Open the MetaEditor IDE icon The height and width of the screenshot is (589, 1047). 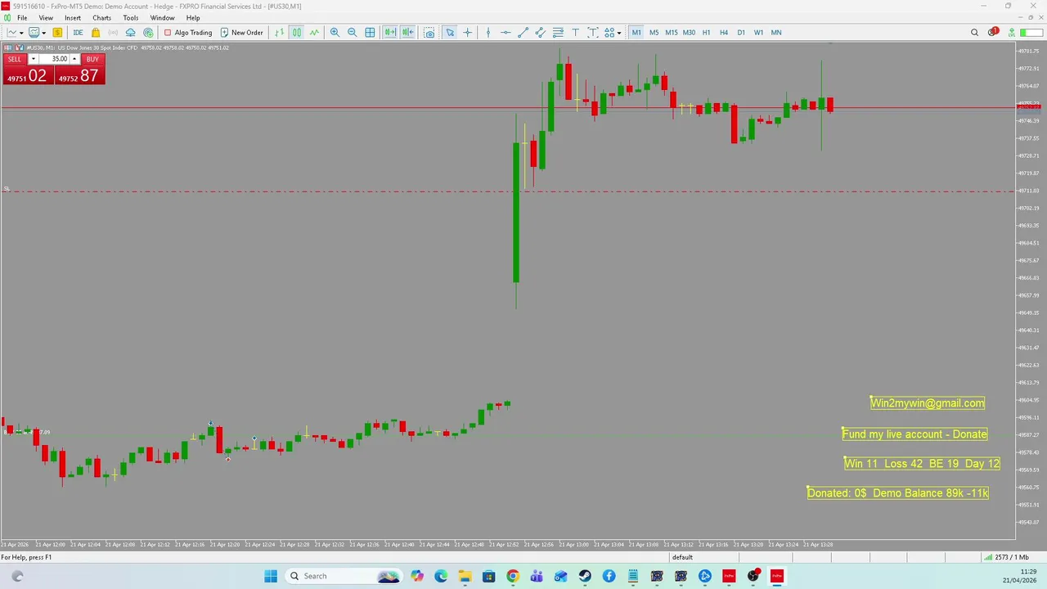pyautogui.click(x=78, y=33)
